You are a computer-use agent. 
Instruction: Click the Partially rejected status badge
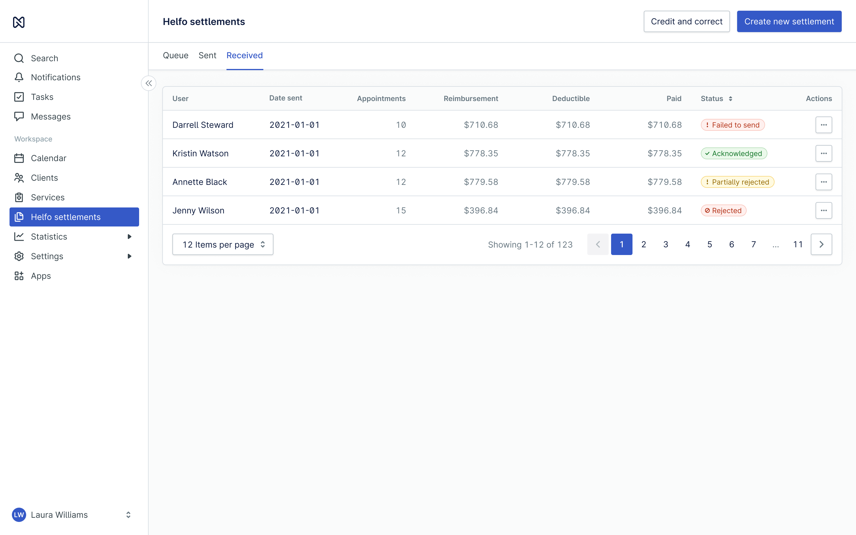[x=737, y=182]
